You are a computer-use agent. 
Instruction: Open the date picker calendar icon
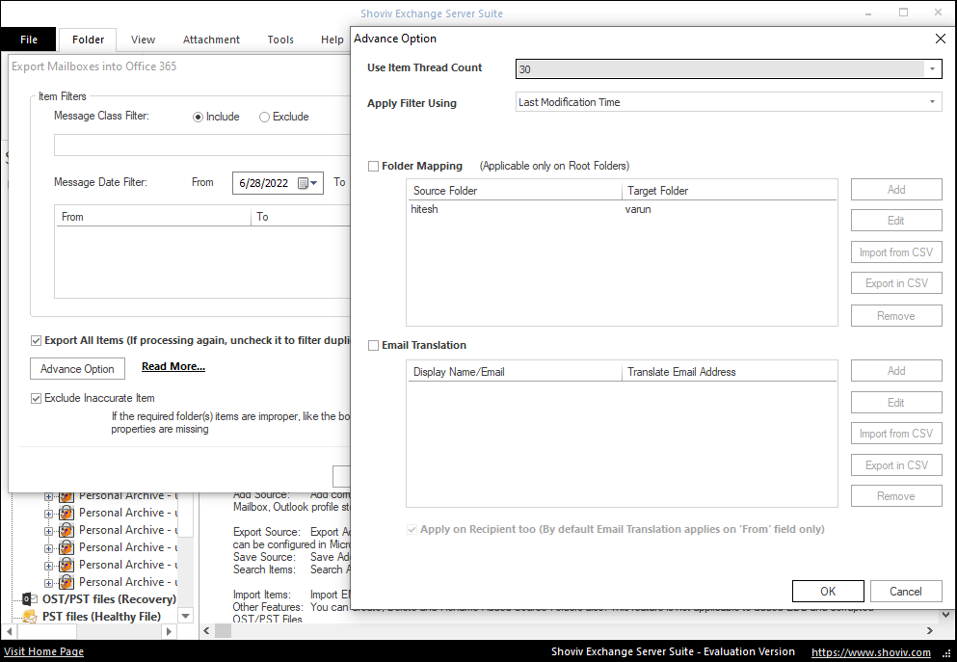pyautogui.click(x=303, y=183)
